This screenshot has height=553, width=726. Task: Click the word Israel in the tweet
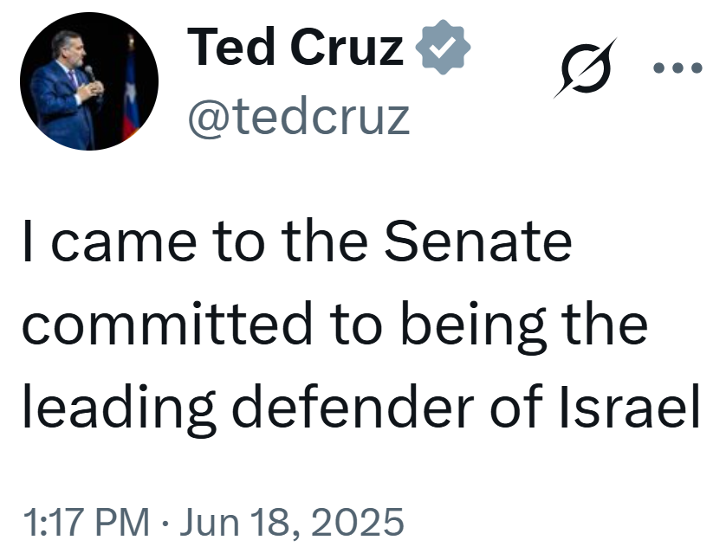630,406
